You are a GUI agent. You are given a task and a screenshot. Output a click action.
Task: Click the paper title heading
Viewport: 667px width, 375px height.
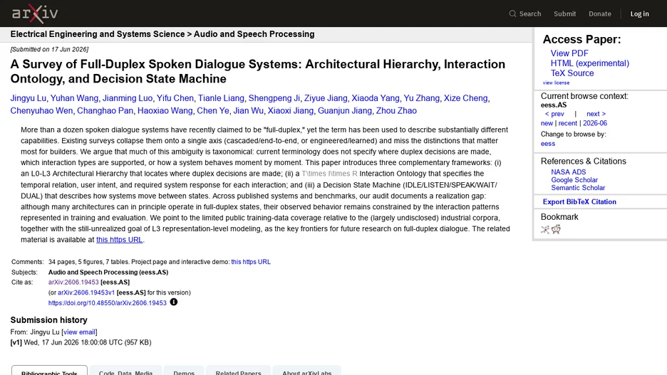point(258,71)
